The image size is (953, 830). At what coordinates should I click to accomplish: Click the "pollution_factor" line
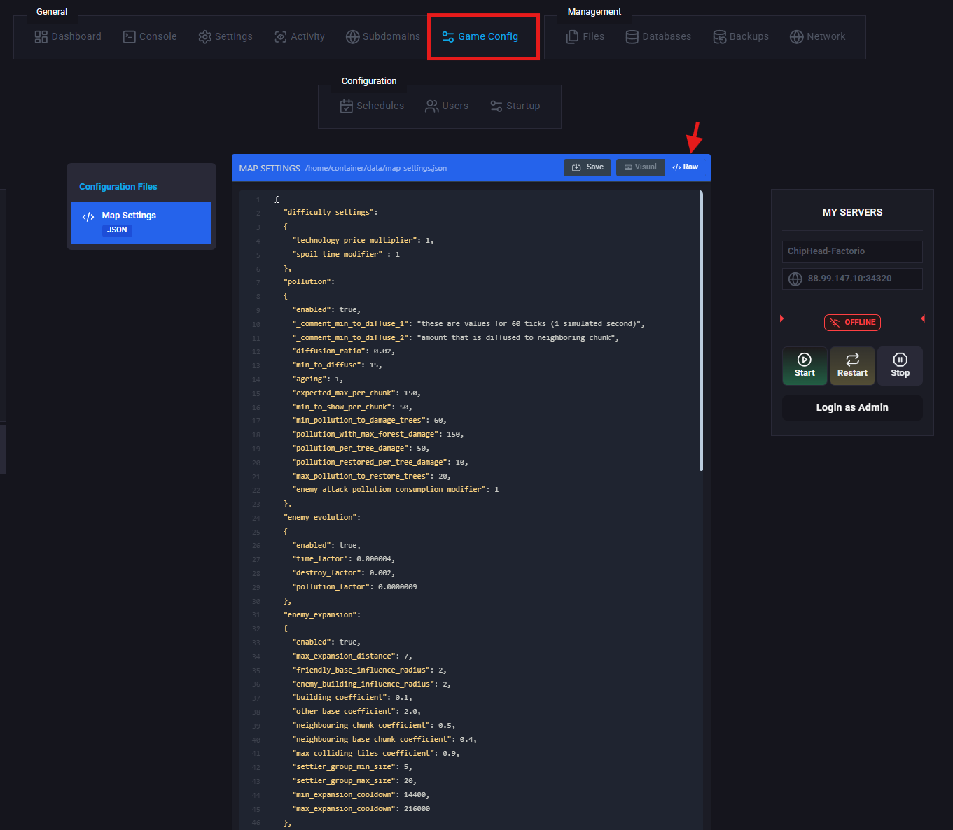(x=354, y=587)
